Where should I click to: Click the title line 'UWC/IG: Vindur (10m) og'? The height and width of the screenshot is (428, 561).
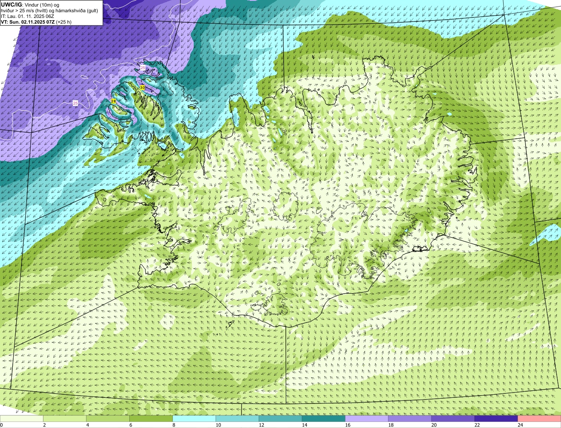click(30, 5)
